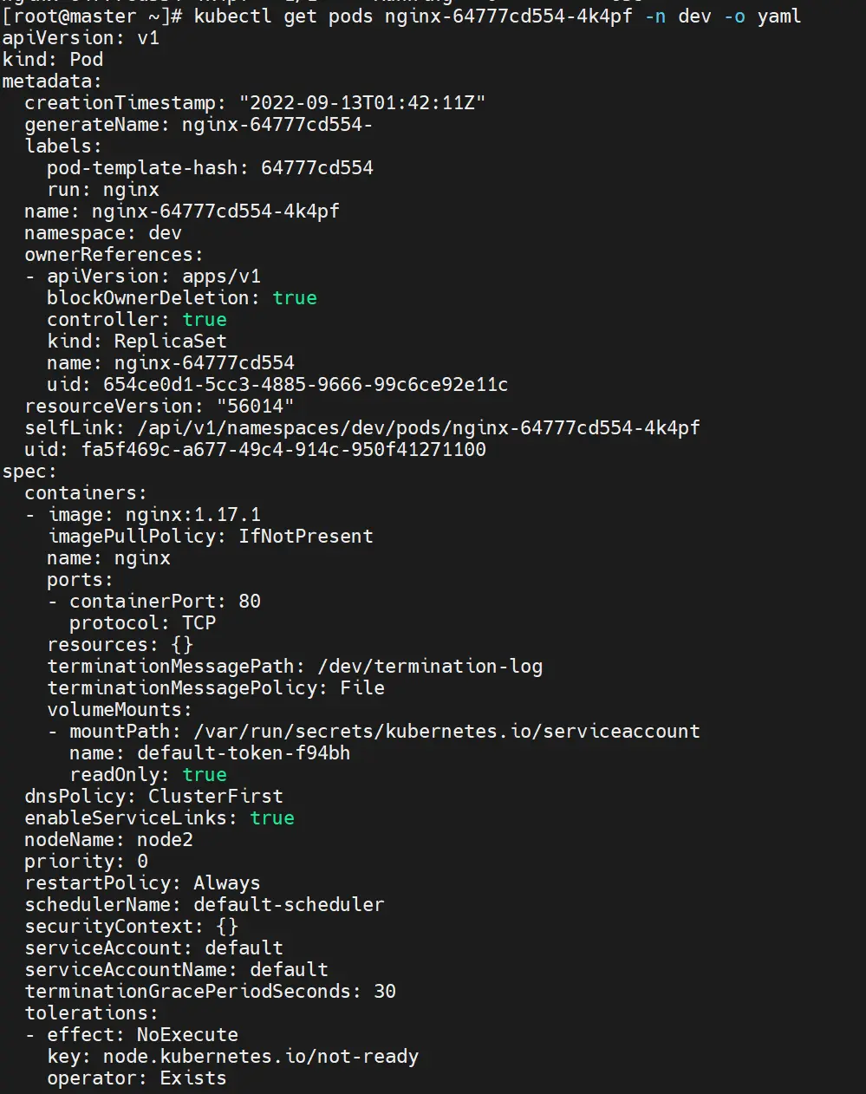
Task: Click the IfNotPresent pull policy value
Action: click(x=306, y=537)
